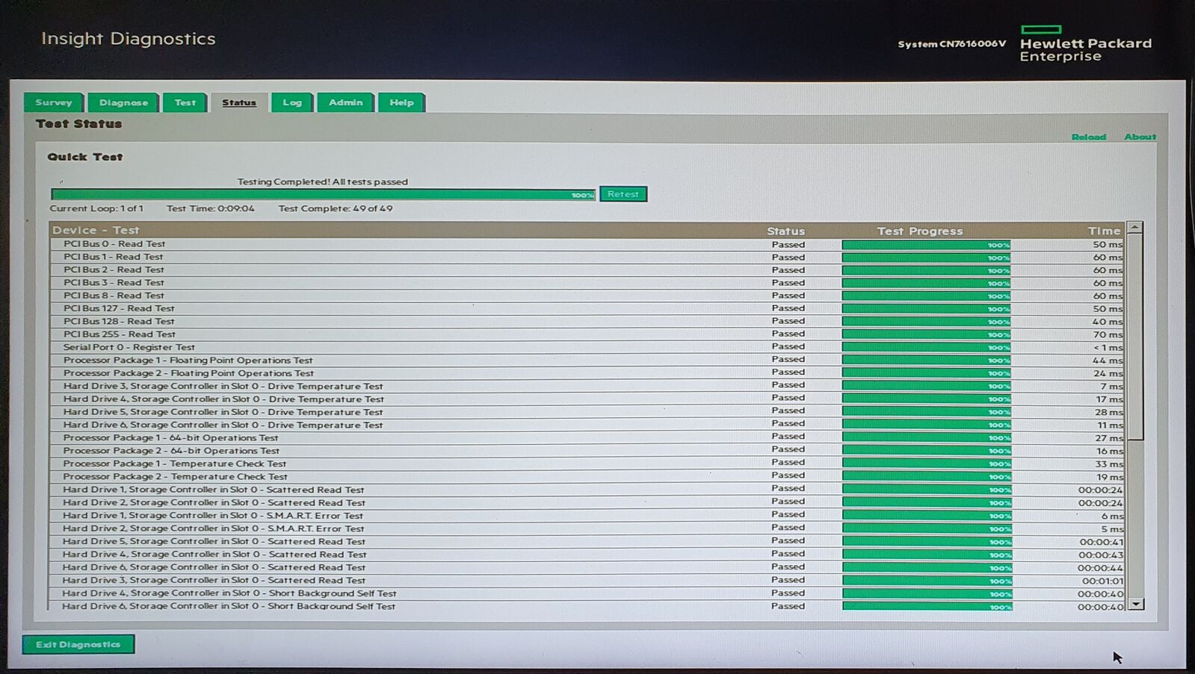The image size is (1195, 674).
Task: Click the test list scrollbar thumb
Action: [x=1135, y=336]
